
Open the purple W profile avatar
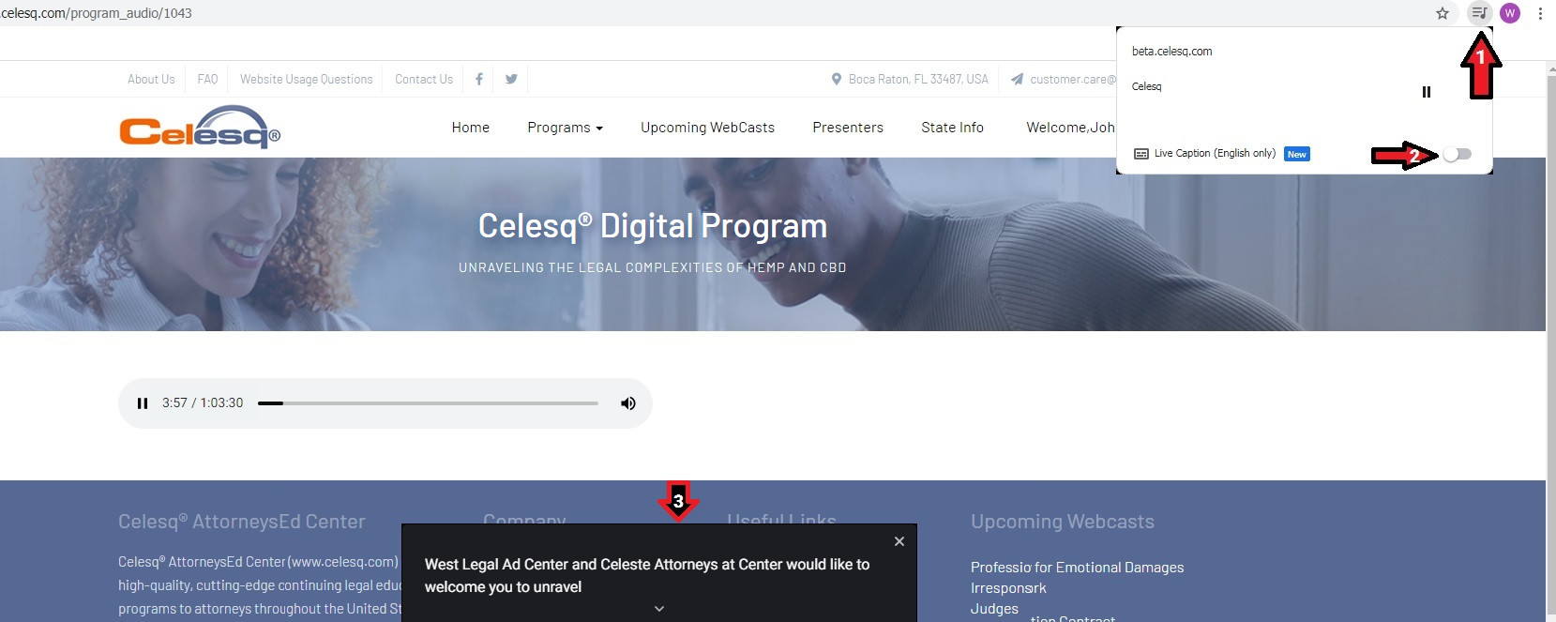1510,13
